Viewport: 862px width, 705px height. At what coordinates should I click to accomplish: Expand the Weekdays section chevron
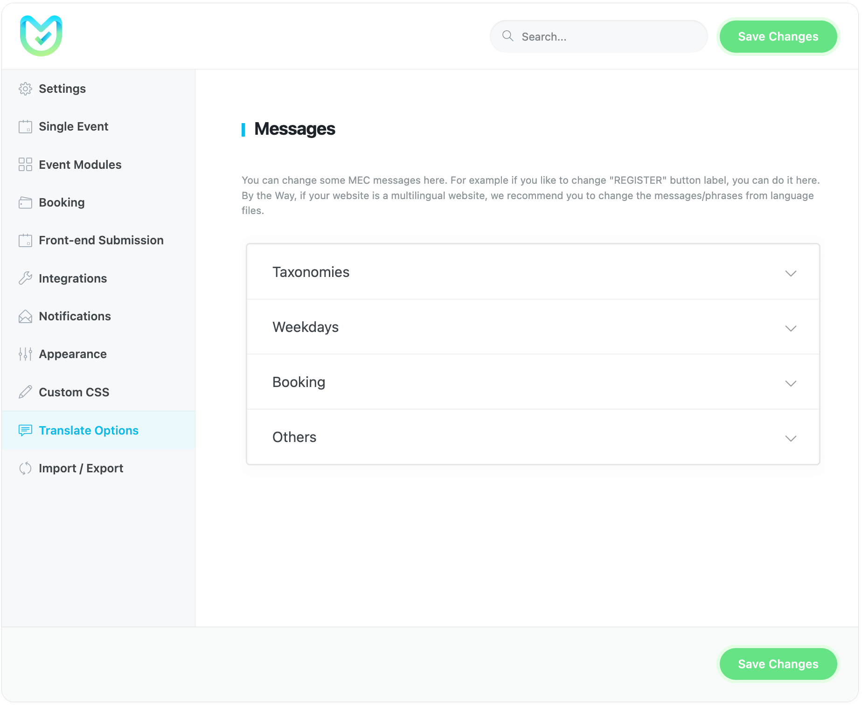click(790, 328)
